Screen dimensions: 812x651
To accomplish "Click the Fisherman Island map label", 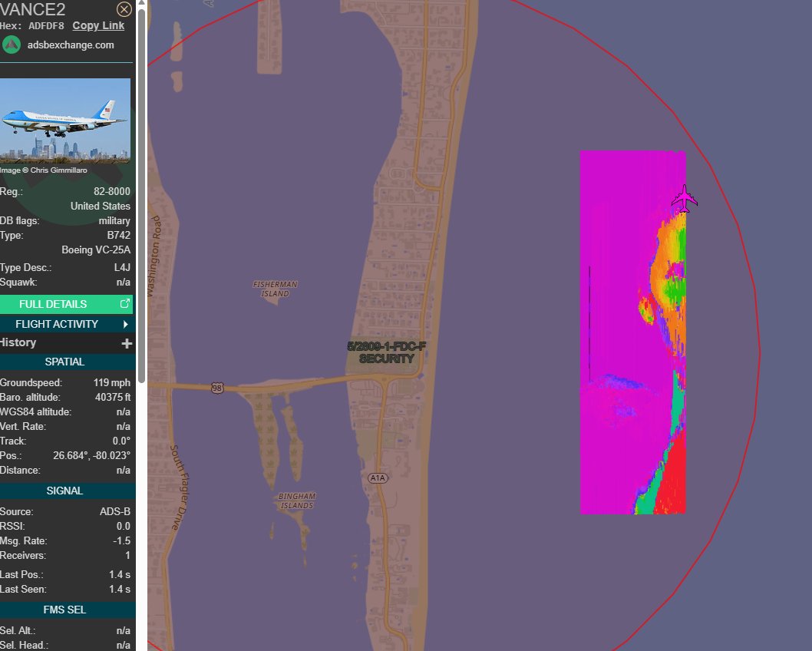I will (x=275, y=289).
